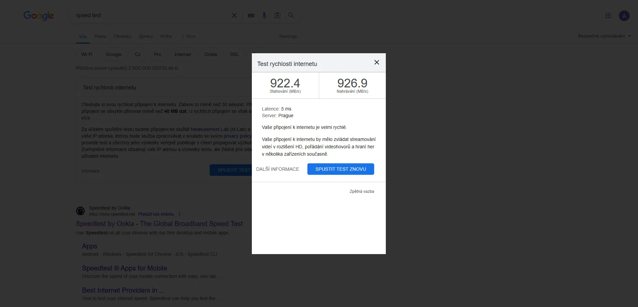
Task: Click the speed test search field
Action: point(151,15)
